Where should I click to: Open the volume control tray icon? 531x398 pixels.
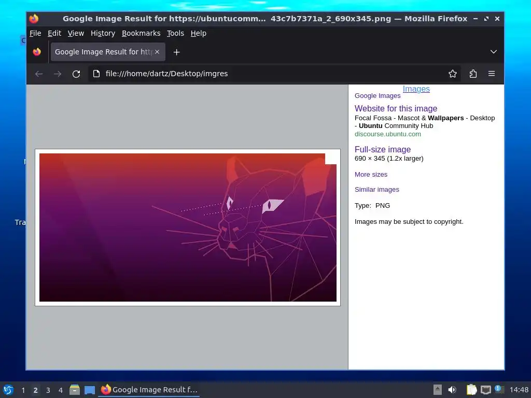pos(452,390)
